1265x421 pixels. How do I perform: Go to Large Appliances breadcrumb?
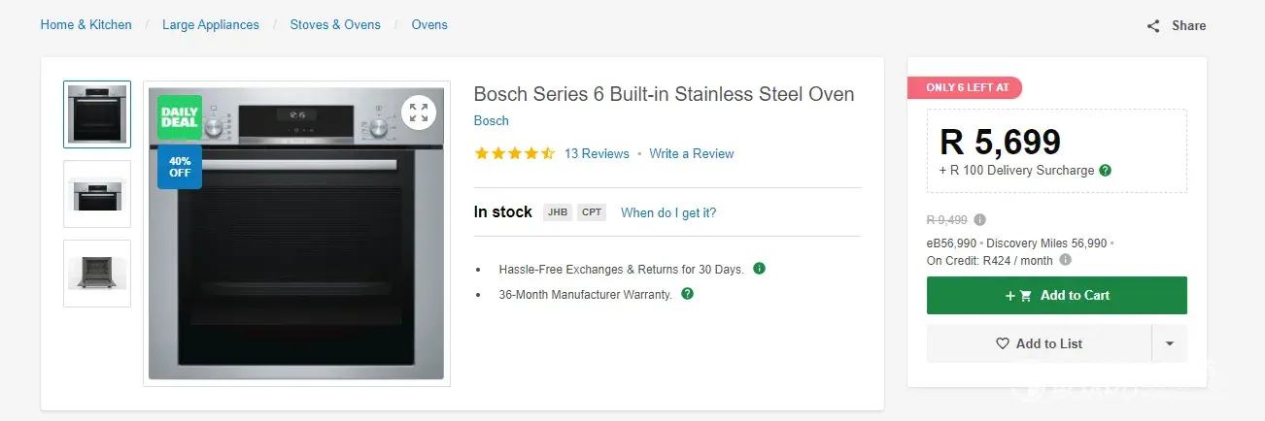(211, 24)
